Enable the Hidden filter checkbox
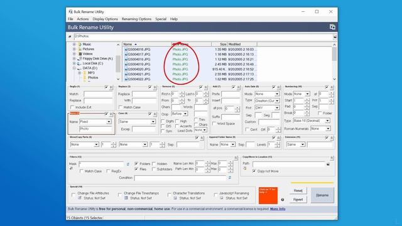Viewport: 402px width, 226px height. point(154,163)
